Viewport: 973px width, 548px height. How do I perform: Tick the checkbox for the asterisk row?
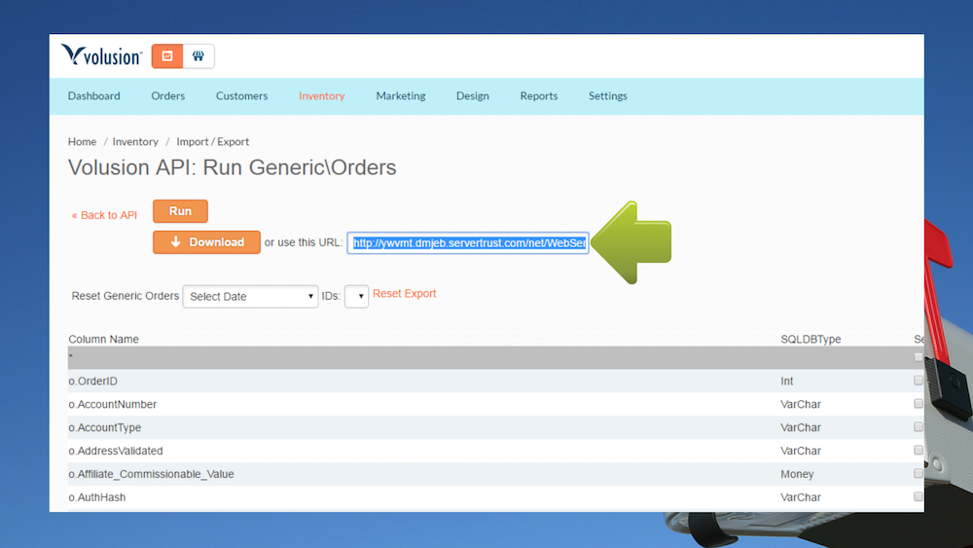coord(919,357)
